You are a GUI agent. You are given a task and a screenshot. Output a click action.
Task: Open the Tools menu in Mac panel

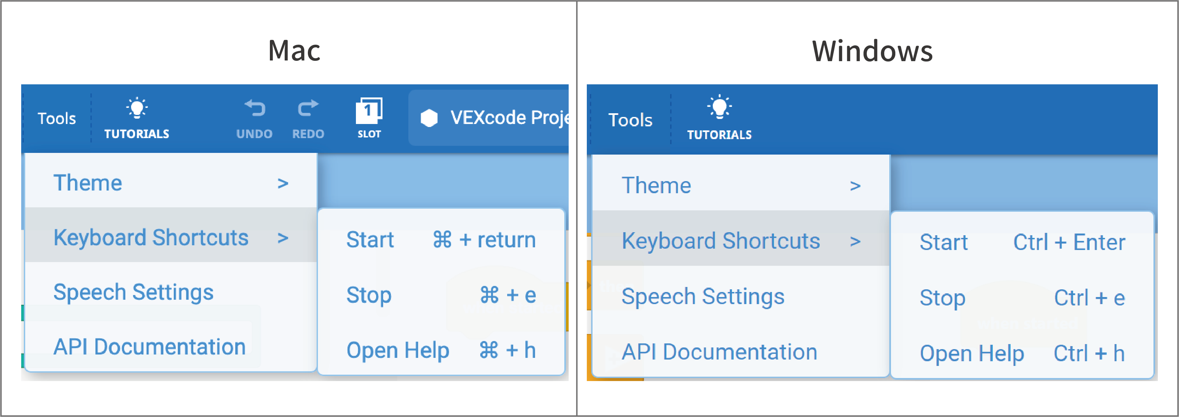[x=57, y=119]
